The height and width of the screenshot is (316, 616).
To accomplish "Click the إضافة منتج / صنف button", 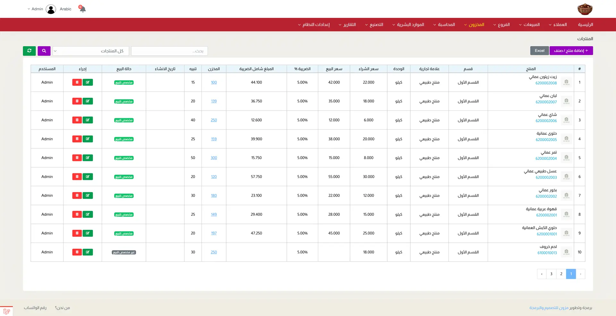I will [571, 51].
